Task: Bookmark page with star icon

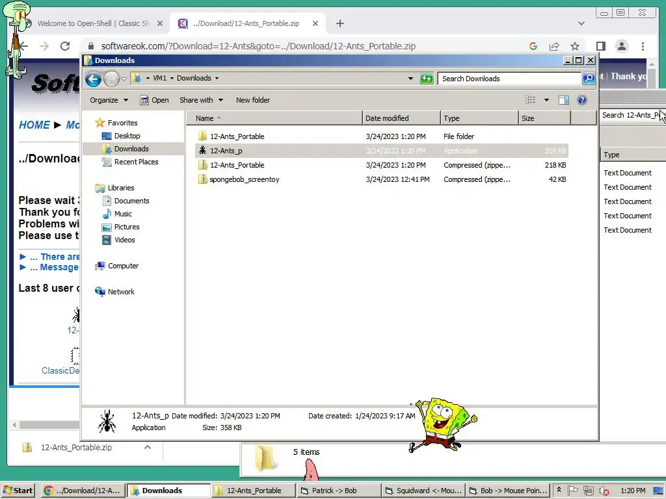Action: [575, 46]
